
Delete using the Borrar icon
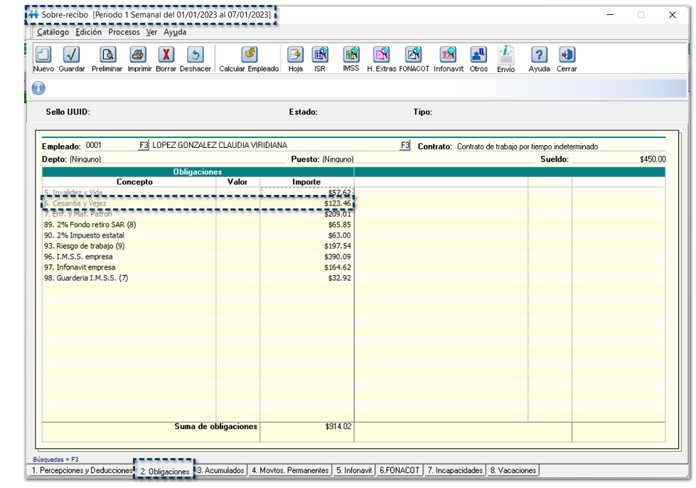166,55
